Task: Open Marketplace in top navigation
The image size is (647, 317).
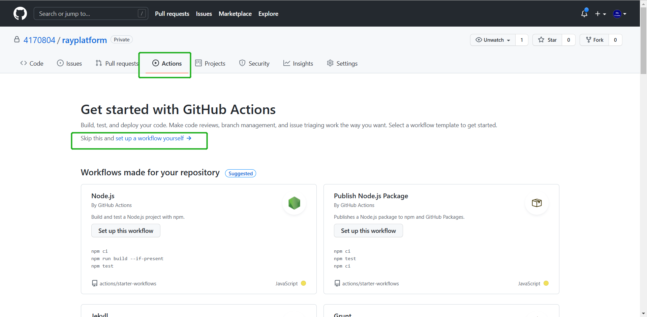Action: [x=235, y=14]
